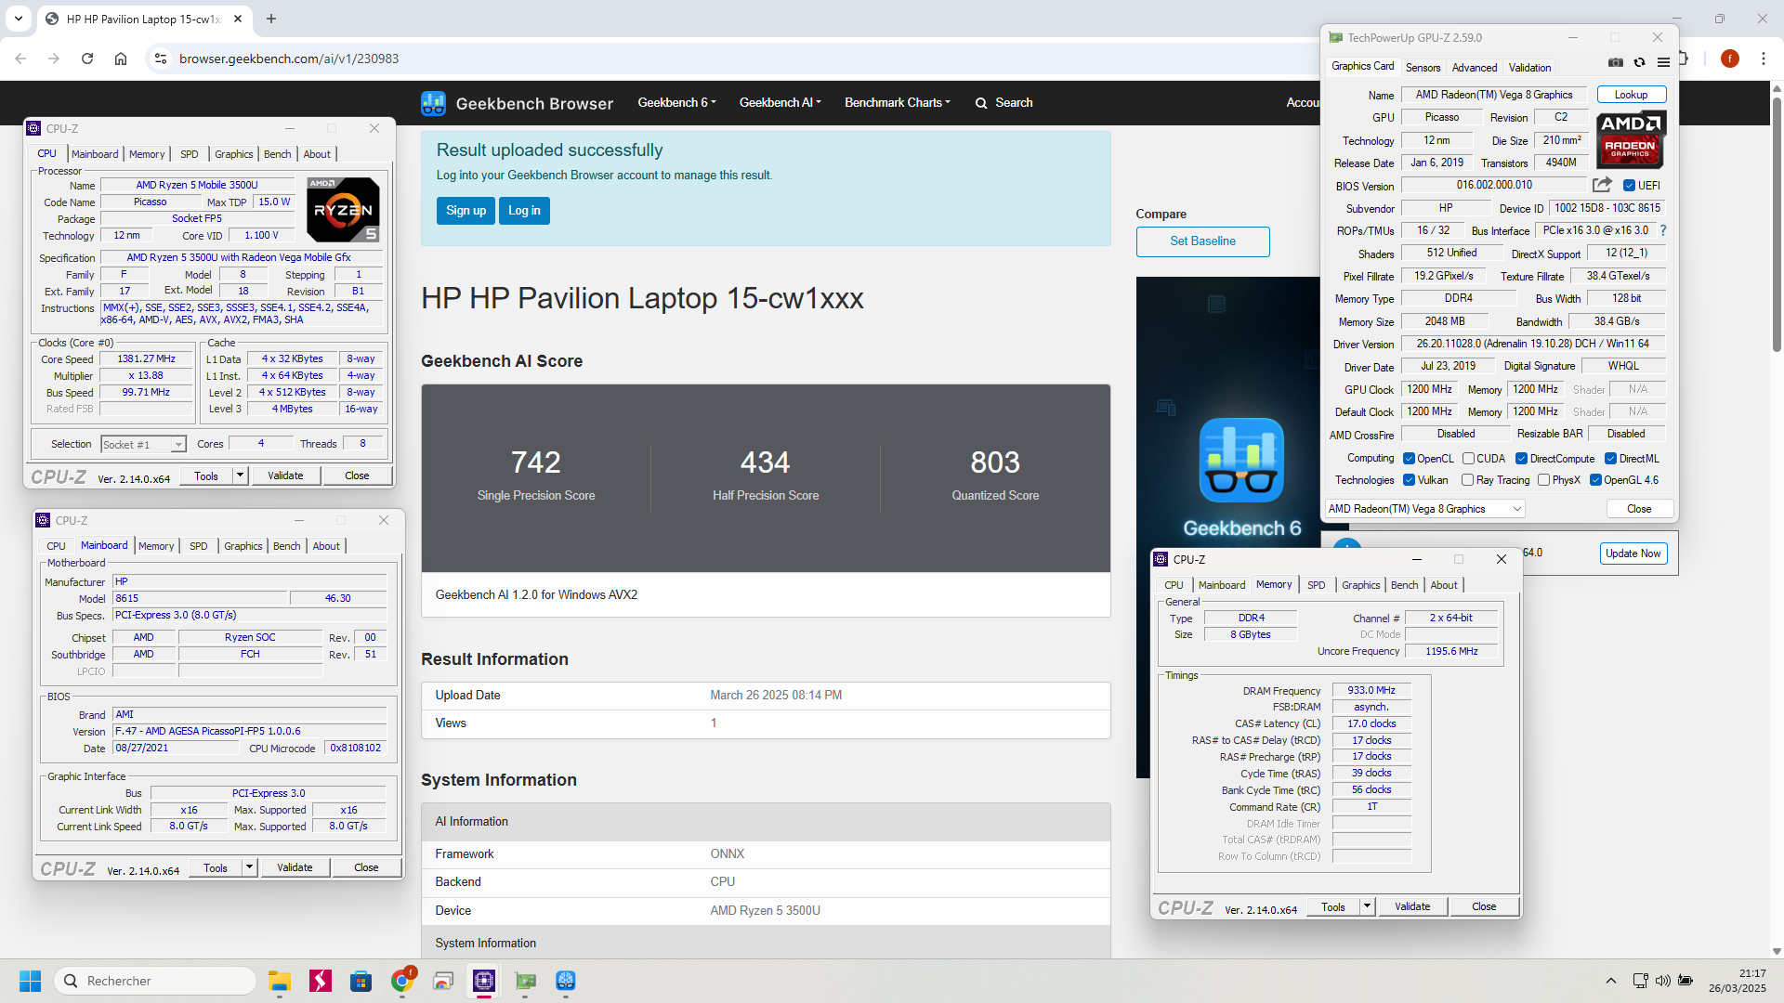Toggle the PhysX checkbox
The width and height of the screenshot is (1784, 1003).
pos(1543,480)
